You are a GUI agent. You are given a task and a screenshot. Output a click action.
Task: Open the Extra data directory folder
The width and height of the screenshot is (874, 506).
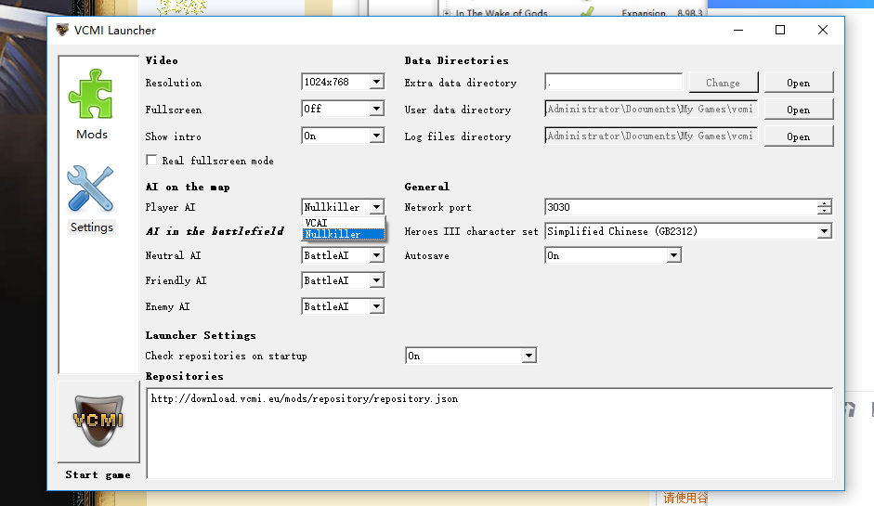(x=799, y=83)
